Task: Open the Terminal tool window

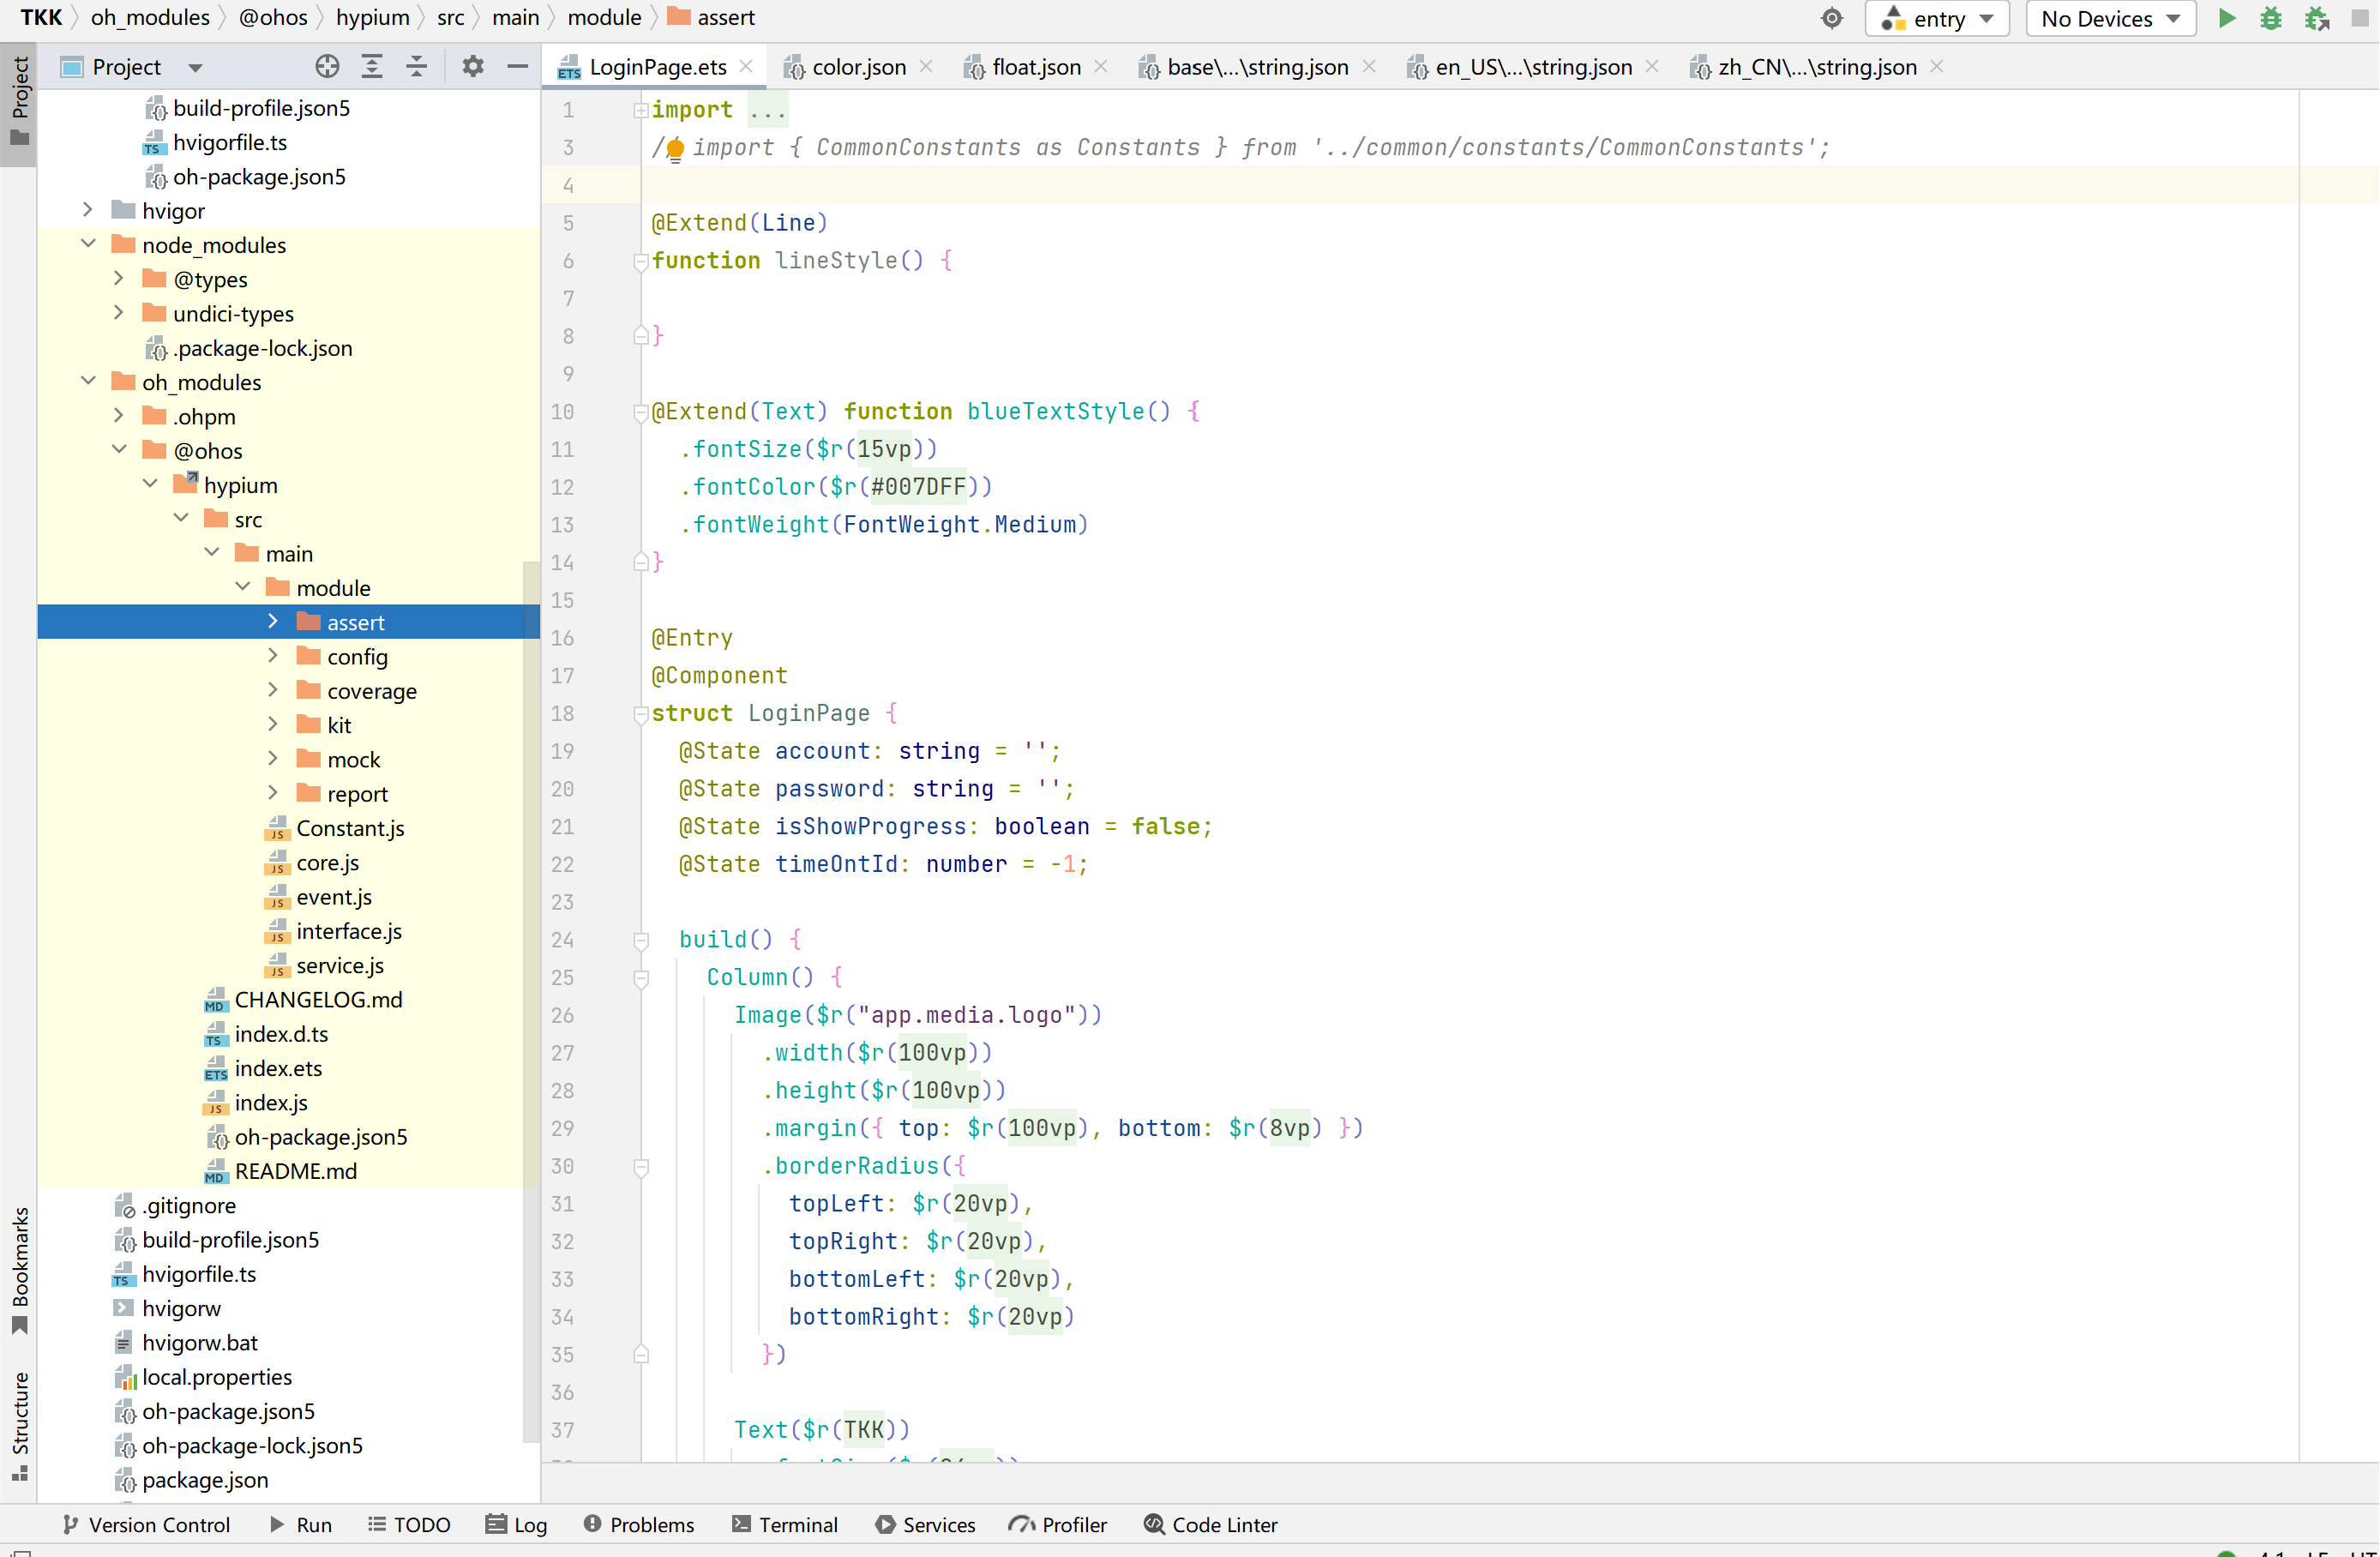Action: point(784,1524)
